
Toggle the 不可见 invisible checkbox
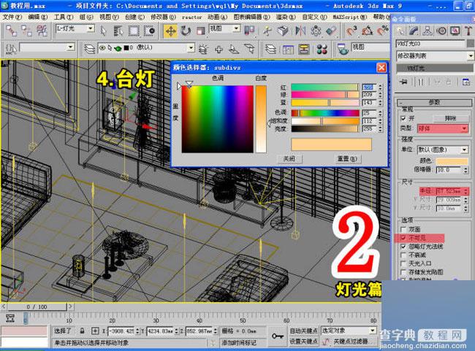403,238
